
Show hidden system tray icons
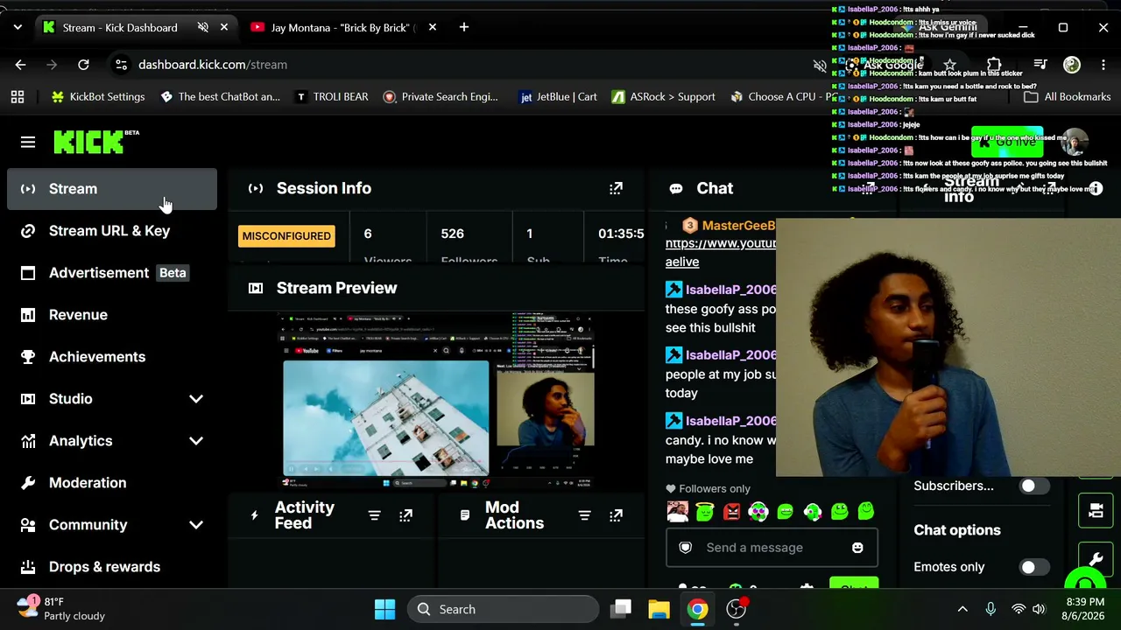(x=962, y=609)
